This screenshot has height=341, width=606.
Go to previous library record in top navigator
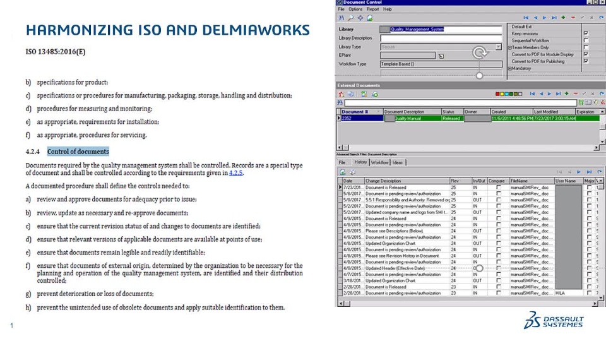536,18
